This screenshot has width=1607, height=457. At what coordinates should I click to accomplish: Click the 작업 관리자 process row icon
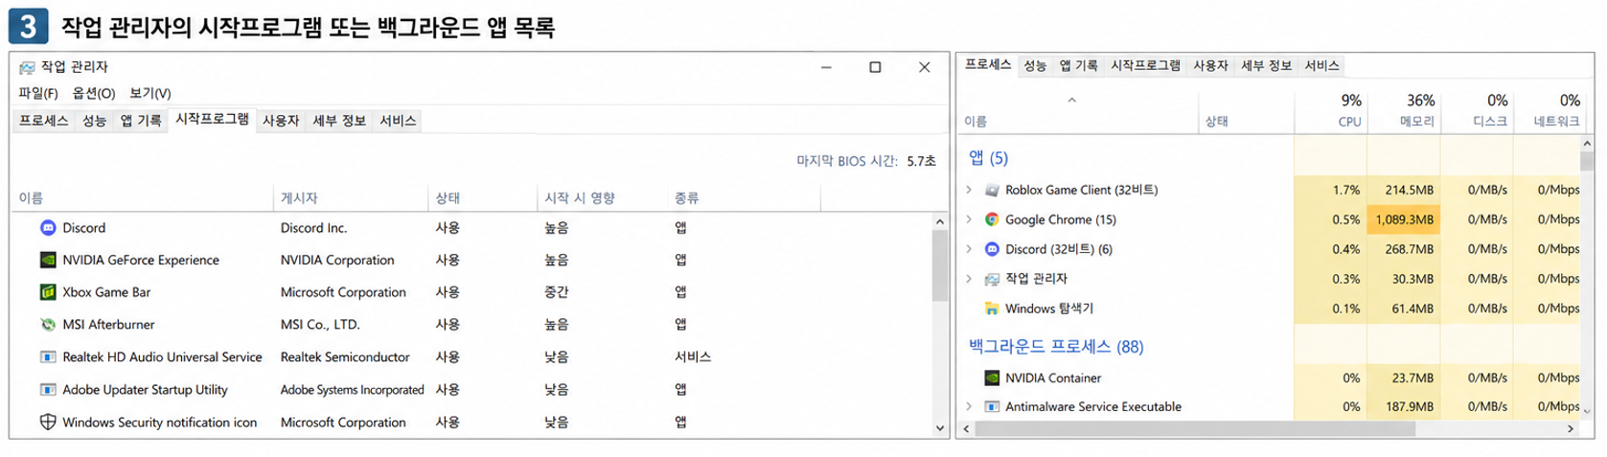pos(992,279)
